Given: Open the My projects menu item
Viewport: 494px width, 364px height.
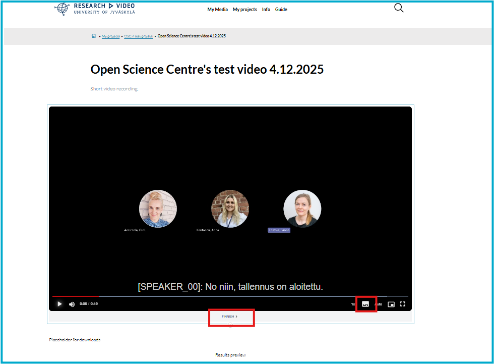Looking at the screenshot, I should coord(244,10).
